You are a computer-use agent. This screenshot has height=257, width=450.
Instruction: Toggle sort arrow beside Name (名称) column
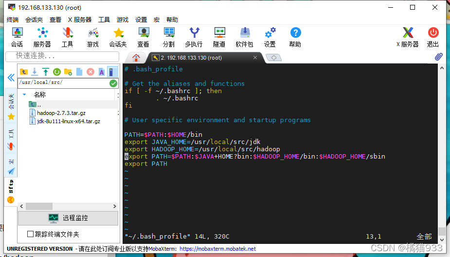tap(24, 95)
